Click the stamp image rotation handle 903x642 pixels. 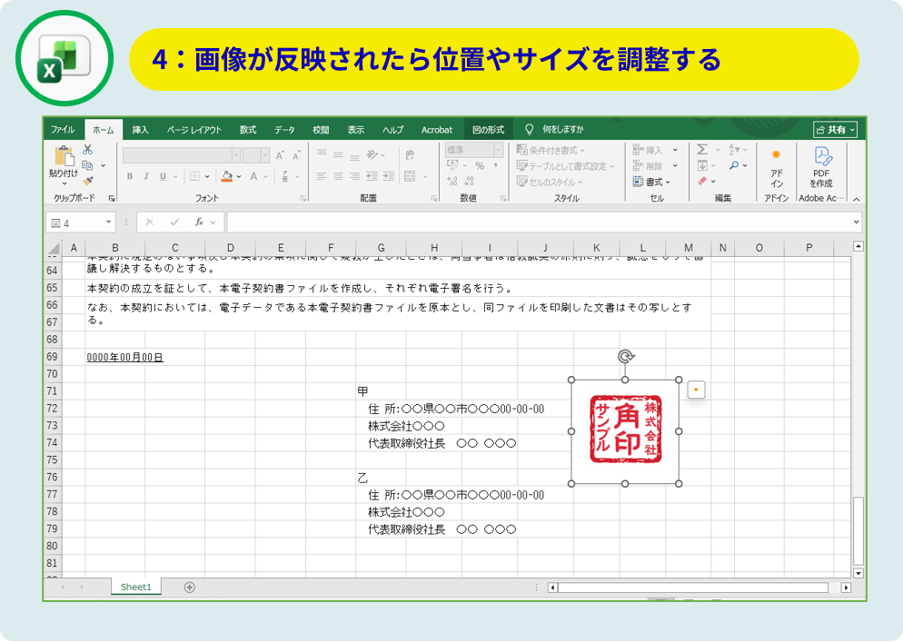click(625, 357)
